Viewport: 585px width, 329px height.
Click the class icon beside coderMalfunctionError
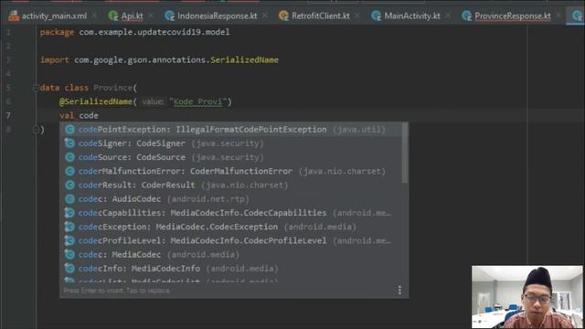[x=69, y=171]
